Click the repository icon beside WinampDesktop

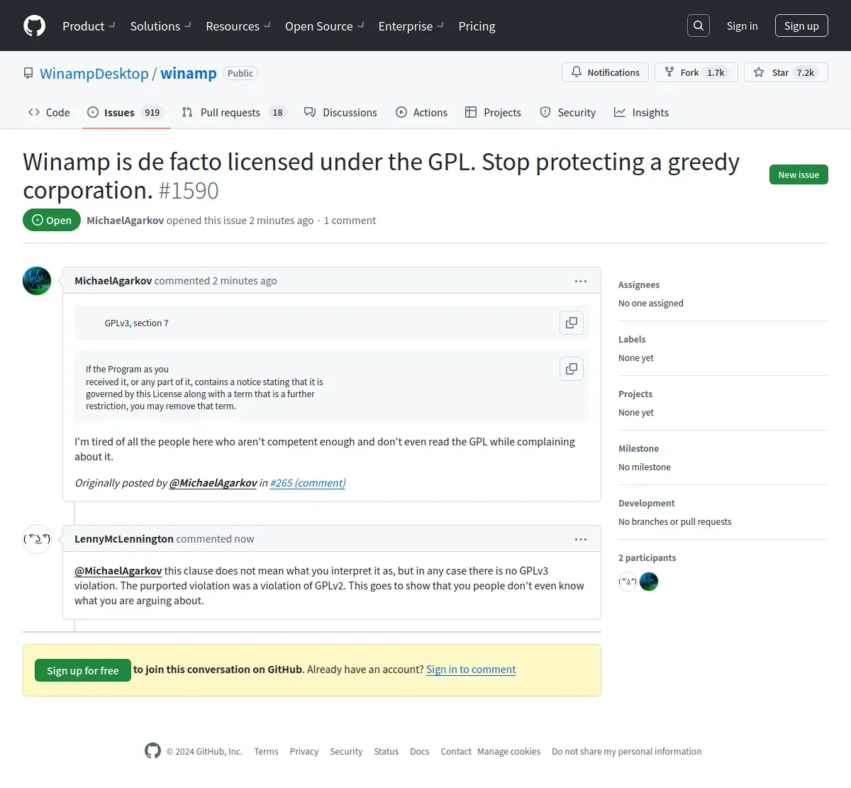pos(28,73)
